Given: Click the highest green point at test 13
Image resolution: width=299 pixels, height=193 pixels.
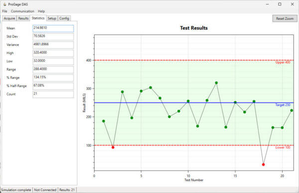Looking at the screenshot, I should (216, 83).
